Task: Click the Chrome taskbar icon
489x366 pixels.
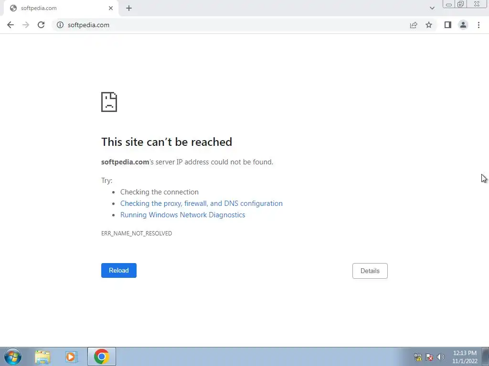Action: click(102, 356)
